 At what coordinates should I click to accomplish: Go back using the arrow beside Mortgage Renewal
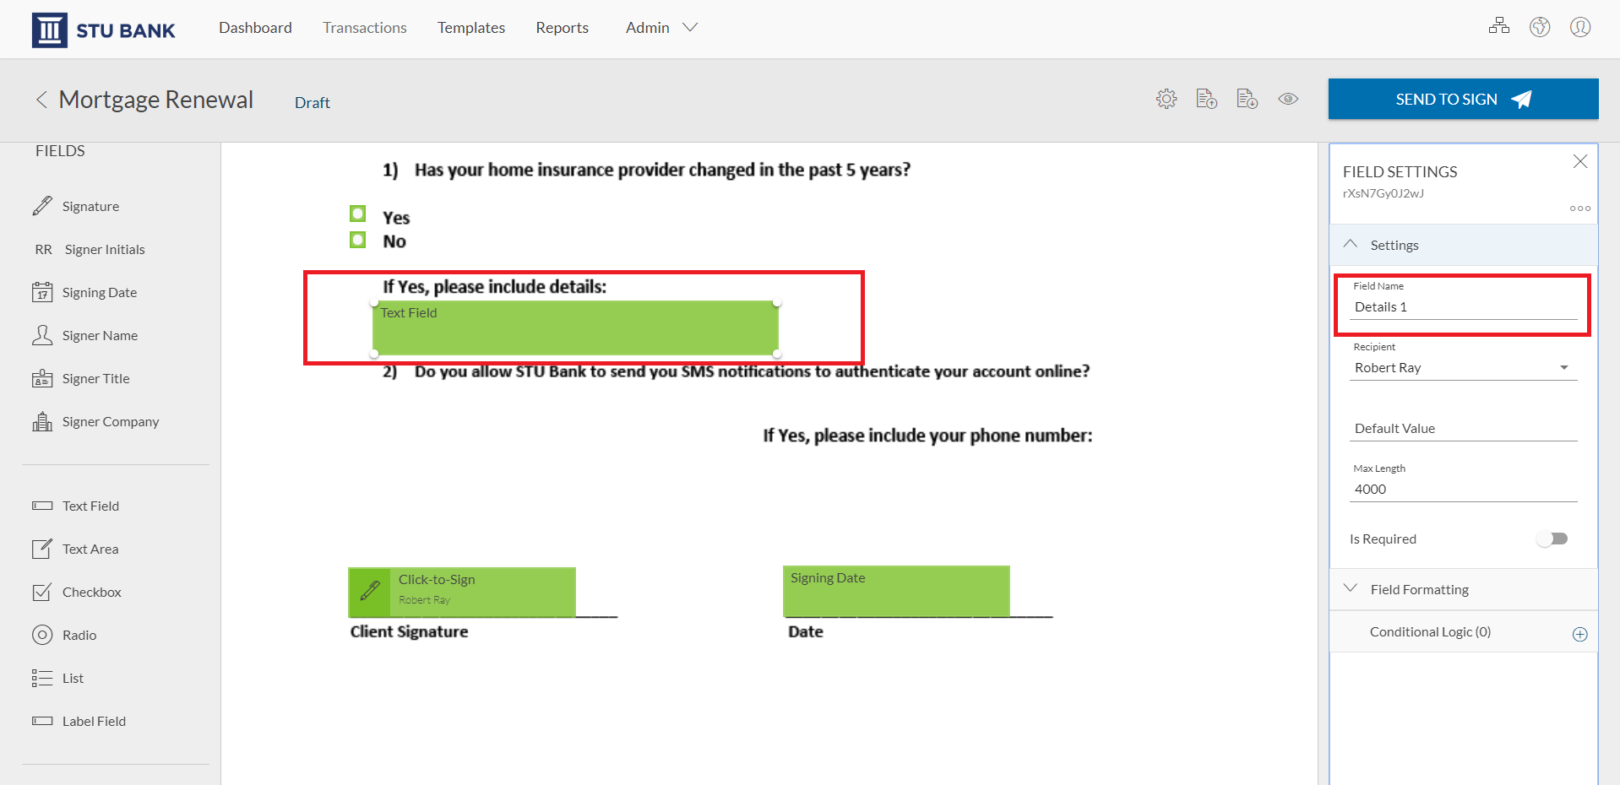tap(41, 100)
